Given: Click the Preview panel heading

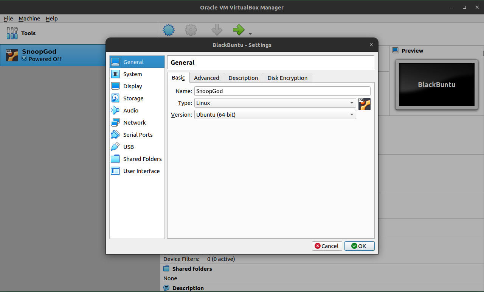Looking at the screenshot, I should 412,51.
